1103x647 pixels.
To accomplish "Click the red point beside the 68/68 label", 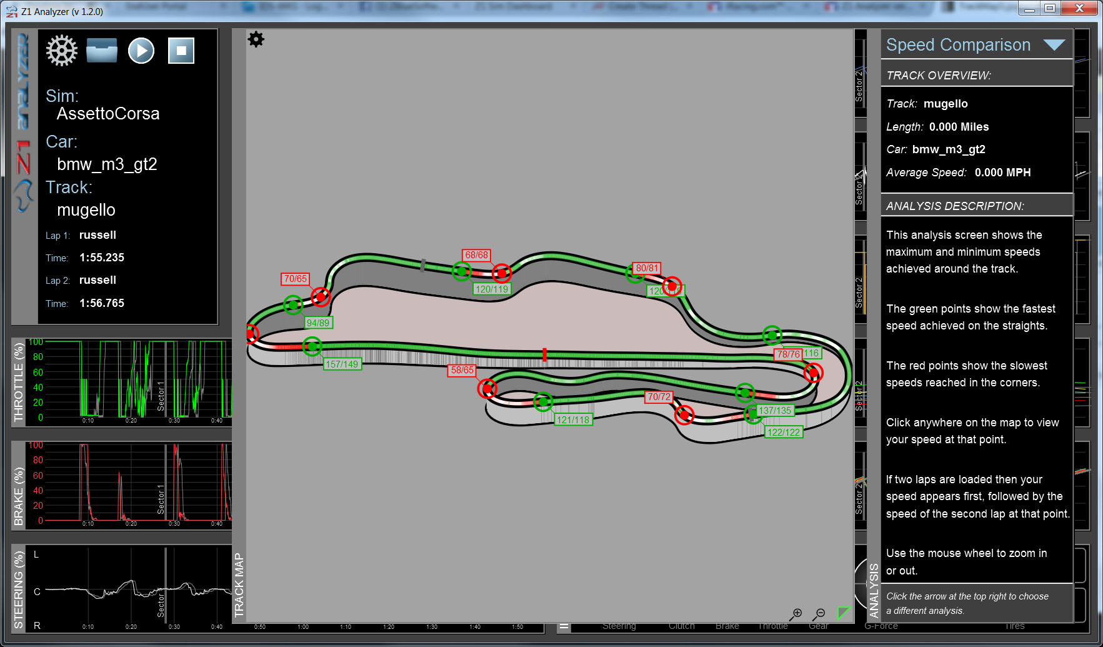I will [x=501, y=273].
